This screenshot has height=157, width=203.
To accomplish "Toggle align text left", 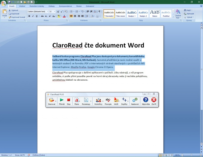I will point(71,16).
